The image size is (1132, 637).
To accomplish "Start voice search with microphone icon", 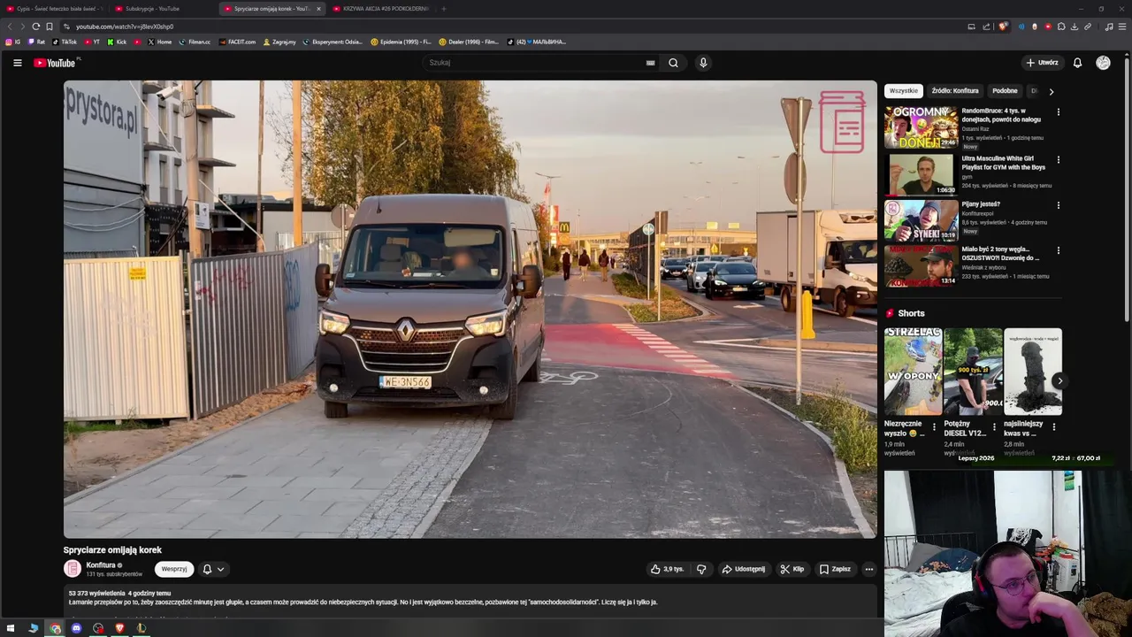I will click(703, 63).
